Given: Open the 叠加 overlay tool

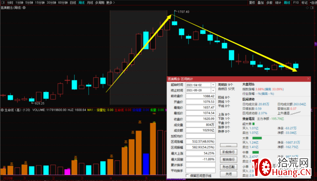Looking at the screenshot, I should 261,2.
